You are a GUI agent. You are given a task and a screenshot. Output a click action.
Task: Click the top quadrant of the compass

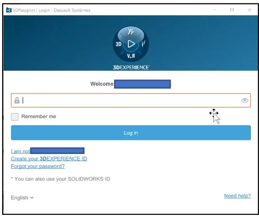pyautogui.click(x=131, y=32)
